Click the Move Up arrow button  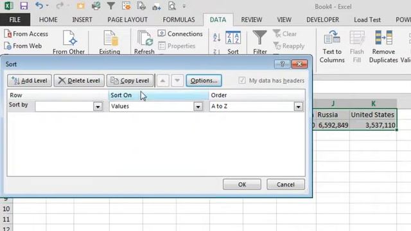(162, 80)
